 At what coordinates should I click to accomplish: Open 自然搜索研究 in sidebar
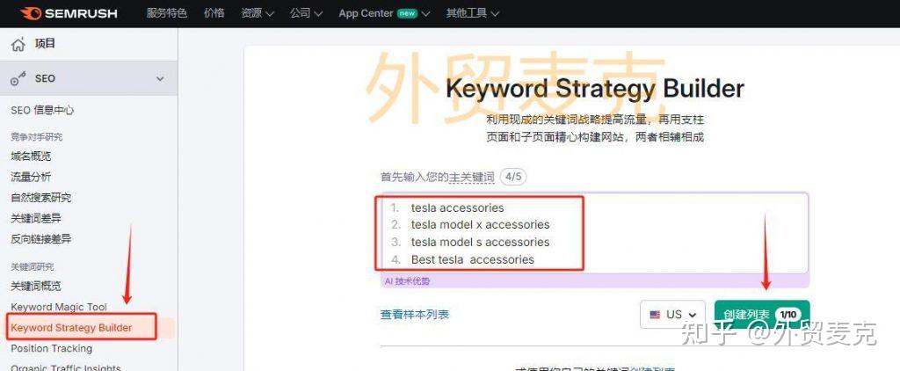tap(40, 198)
